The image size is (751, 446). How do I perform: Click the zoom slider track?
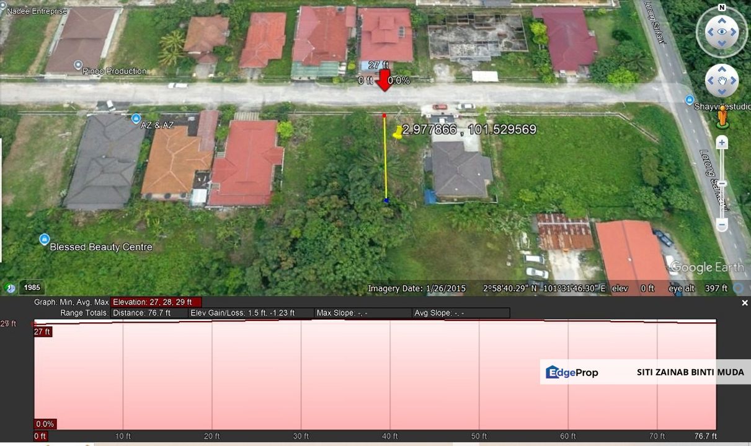pyautogui.click(x=722, y=185)
